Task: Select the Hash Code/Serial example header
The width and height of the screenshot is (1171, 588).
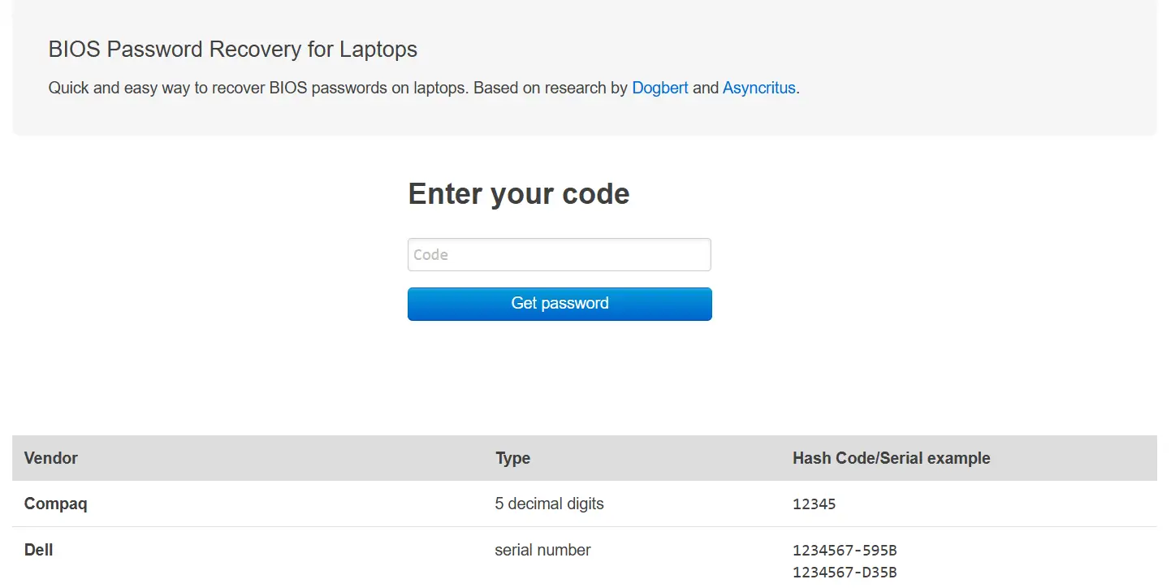Action: (891, 458)
